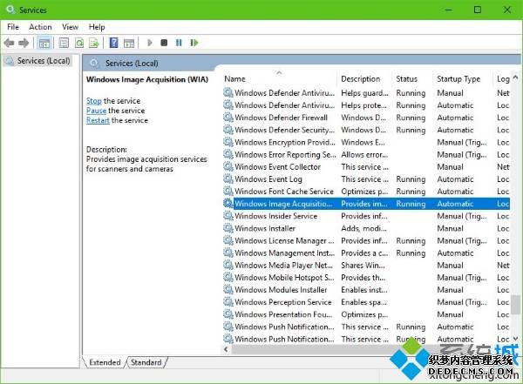This screenshot has height=384, width=523.
Task: Click 'Enables inst...' description cell
Action: pos(363,290)
